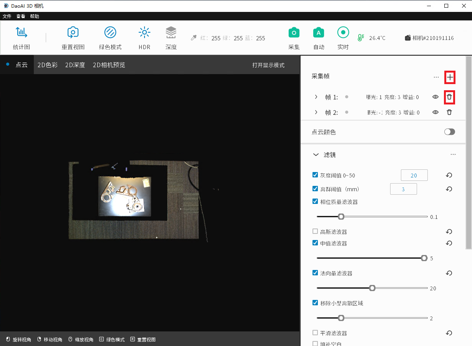Collapse the 滤镜 filters section
Screen dimensions: 472x346
(316, 155)
